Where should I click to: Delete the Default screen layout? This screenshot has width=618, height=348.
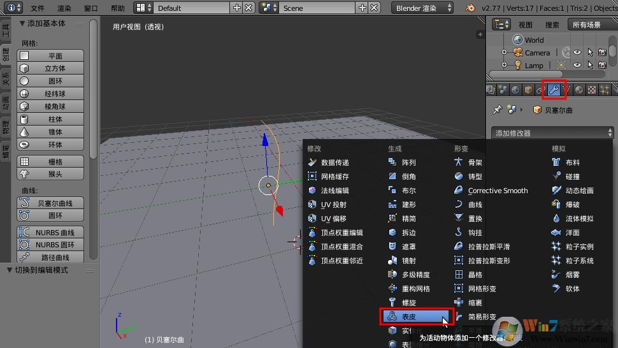(248, 8)
